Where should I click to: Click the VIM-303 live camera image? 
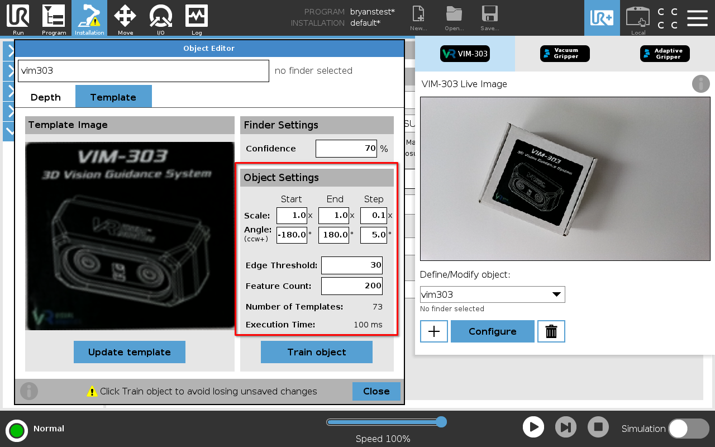tap(565, 179)
